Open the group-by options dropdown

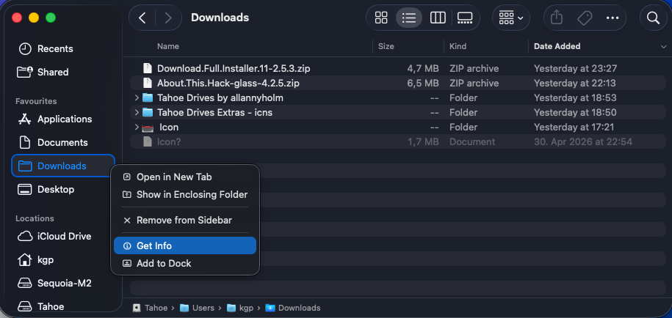pyautogui.click(x=511, y=18)
